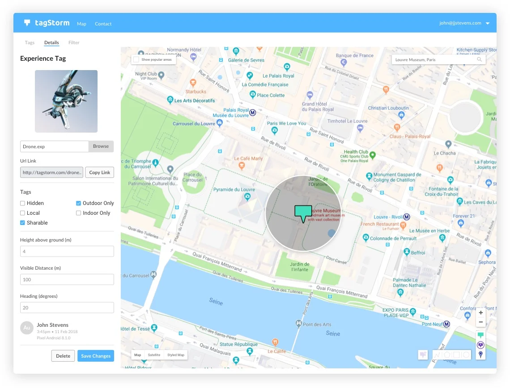The image size is (510, 388).
Task: Click the '3:45pm • 11 Feb 2018' timestamp
Action: click(57, 332)
